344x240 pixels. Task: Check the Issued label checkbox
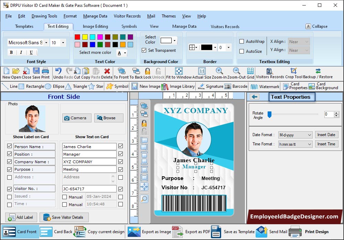[9, 197]
